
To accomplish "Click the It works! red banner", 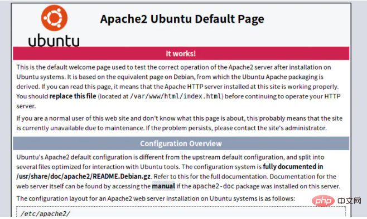I will 181,53.
